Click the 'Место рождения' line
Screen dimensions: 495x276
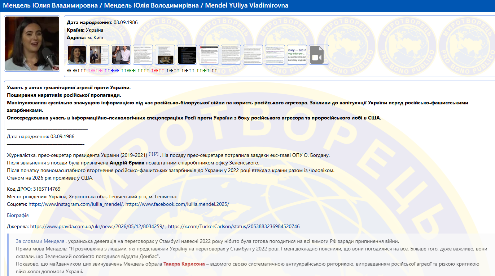(92, 196)
